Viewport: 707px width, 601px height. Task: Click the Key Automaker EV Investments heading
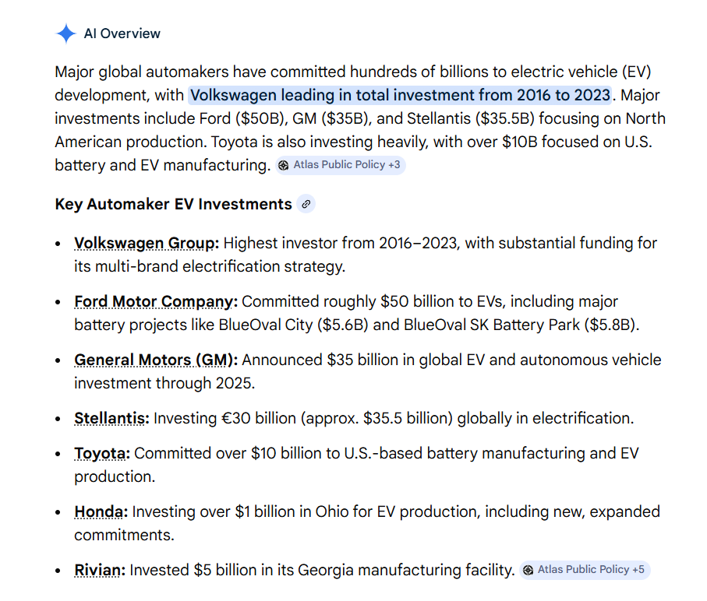(173, 204)
